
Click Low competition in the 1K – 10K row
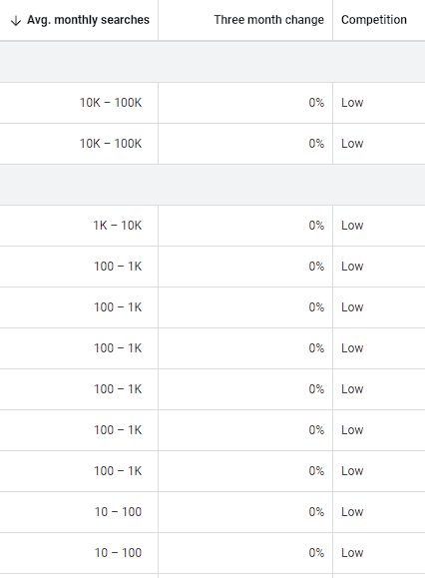352,226
